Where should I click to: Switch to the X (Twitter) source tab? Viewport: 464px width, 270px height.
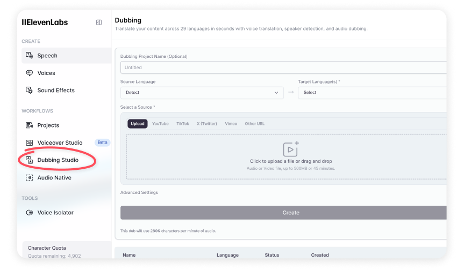pos(207,124)
